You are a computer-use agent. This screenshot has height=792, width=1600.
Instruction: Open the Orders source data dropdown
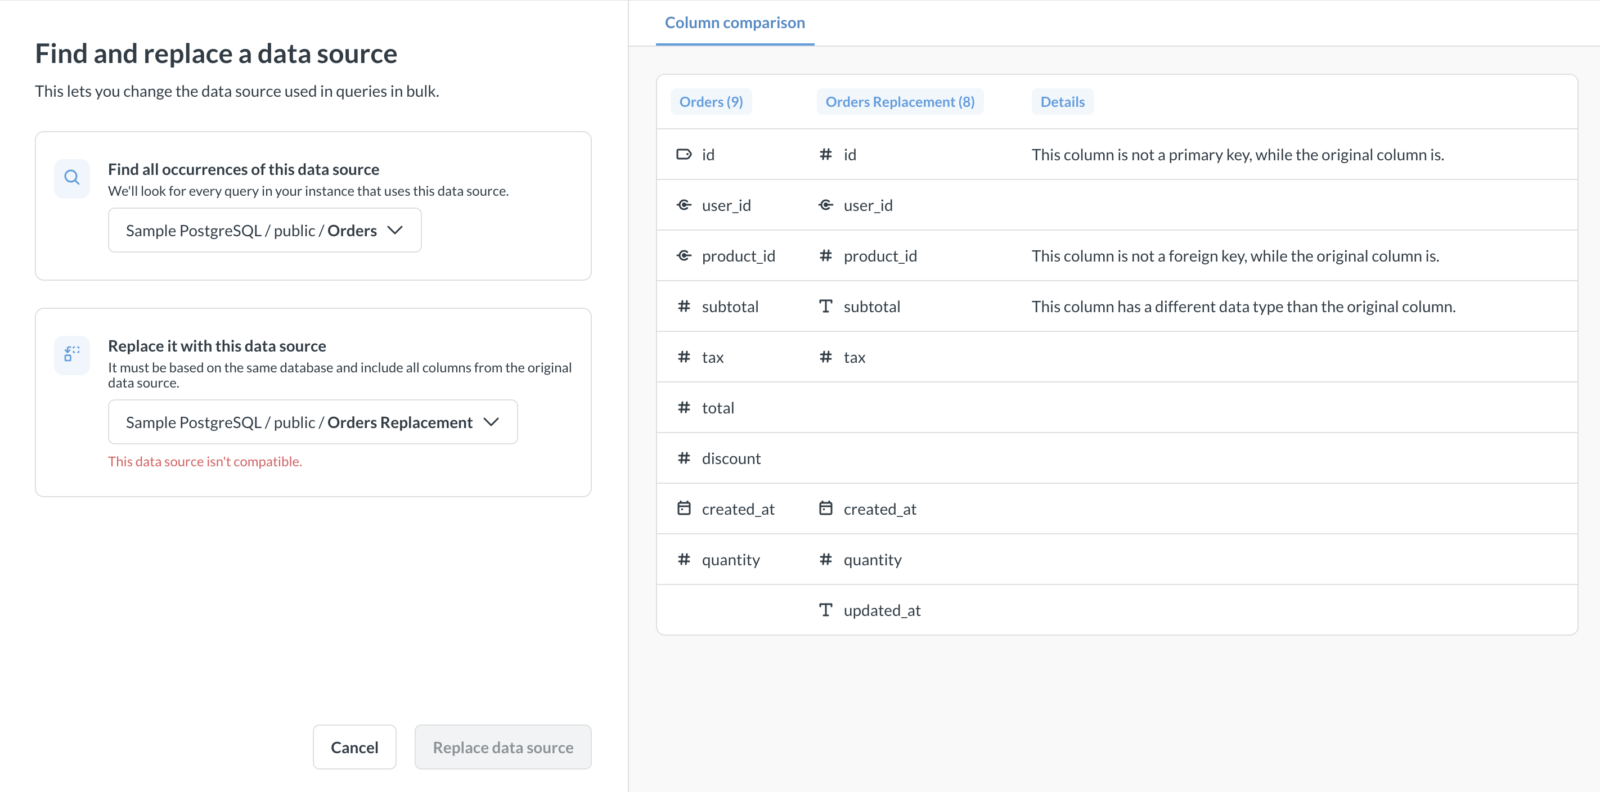click(x=264, y=231)
